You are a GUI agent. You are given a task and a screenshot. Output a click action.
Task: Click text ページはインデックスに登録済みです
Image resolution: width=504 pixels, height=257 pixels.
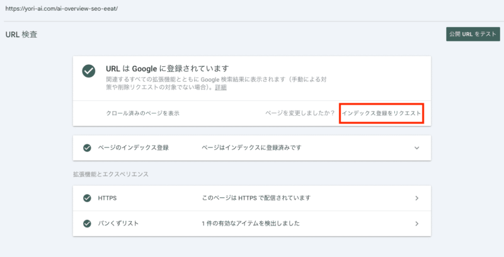pos(251,148)
